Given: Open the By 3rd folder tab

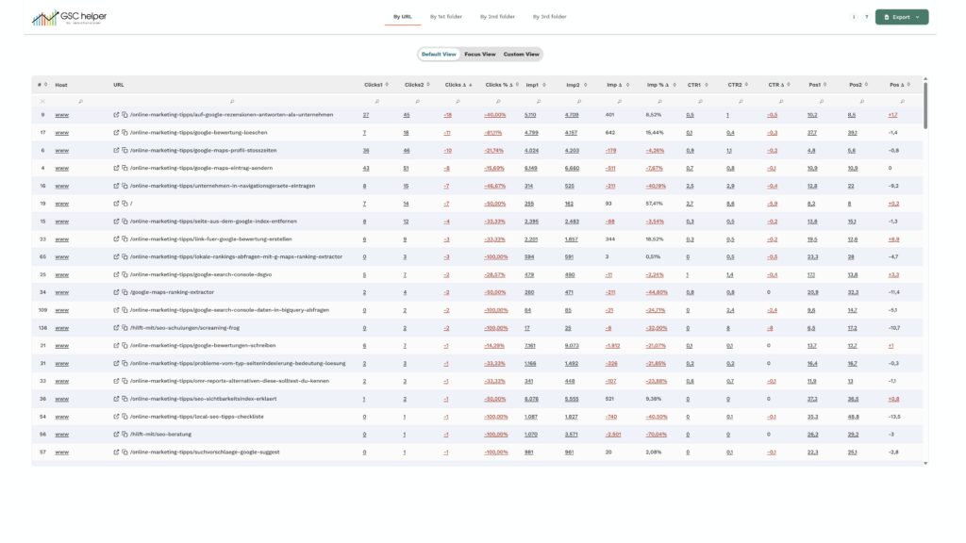Looking at the screenshot, I should (549, 16).
